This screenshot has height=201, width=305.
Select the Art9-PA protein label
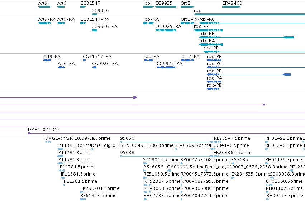click(52, 57)
